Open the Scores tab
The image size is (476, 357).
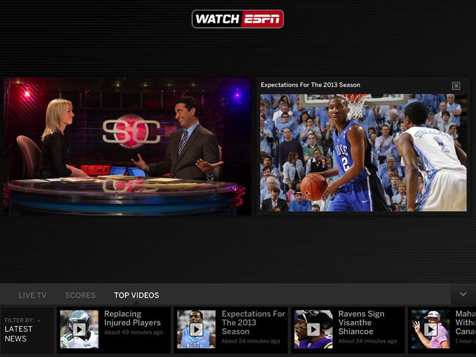pyautogui.click(x=80, y=295)
